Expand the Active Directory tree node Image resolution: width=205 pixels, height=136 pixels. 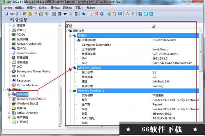tap(9, 113)
